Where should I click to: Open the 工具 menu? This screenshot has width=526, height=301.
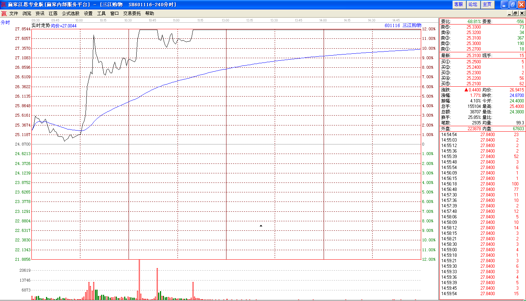pos(102,14)
